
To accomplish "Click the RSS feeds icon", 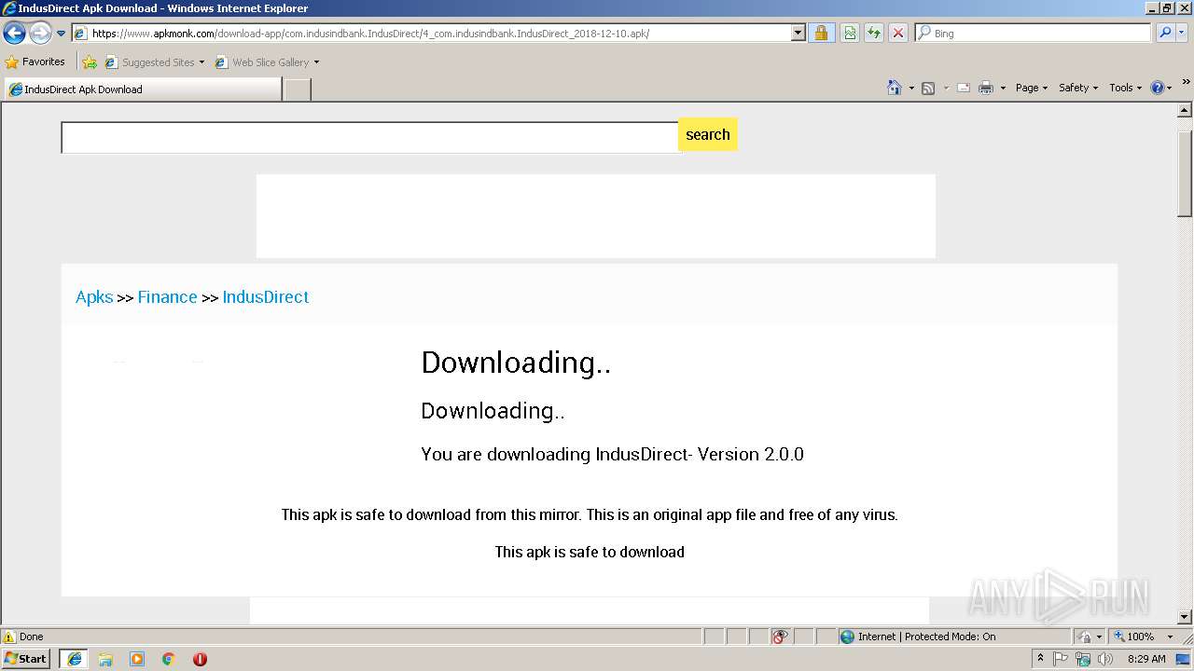I will [x=928, y=88].
